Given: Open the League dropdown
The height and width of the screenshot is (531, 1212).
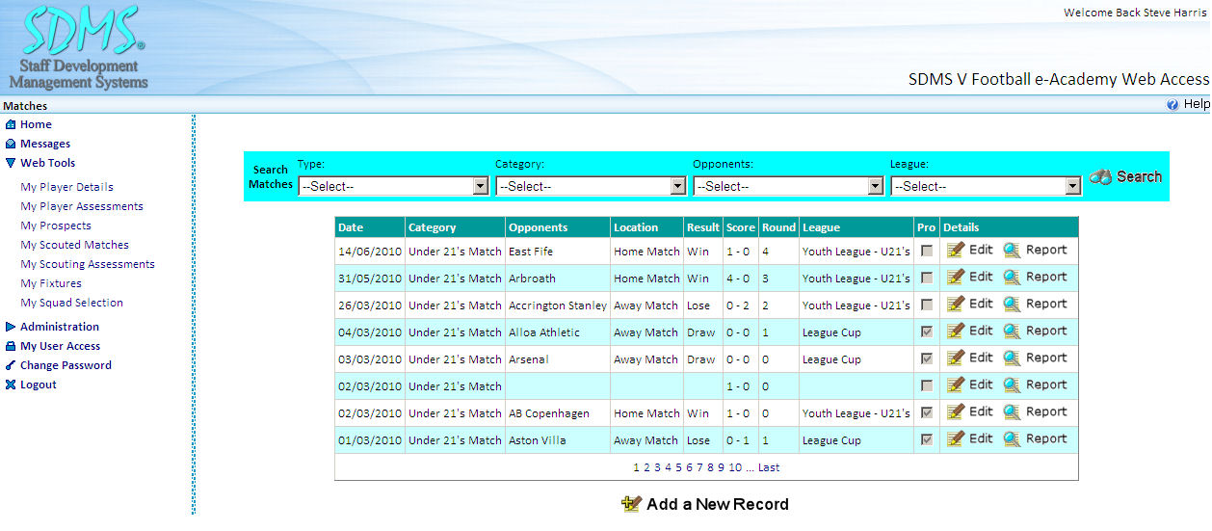Looking at the screenshot, I should (986, 186).
